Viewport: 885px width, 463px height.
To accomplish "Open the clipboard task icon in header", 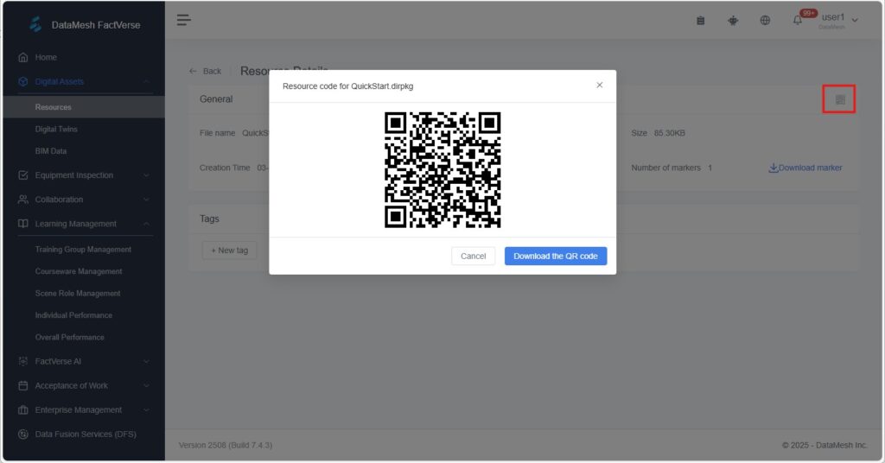I will pyautogui.click(x=701, y=21).
